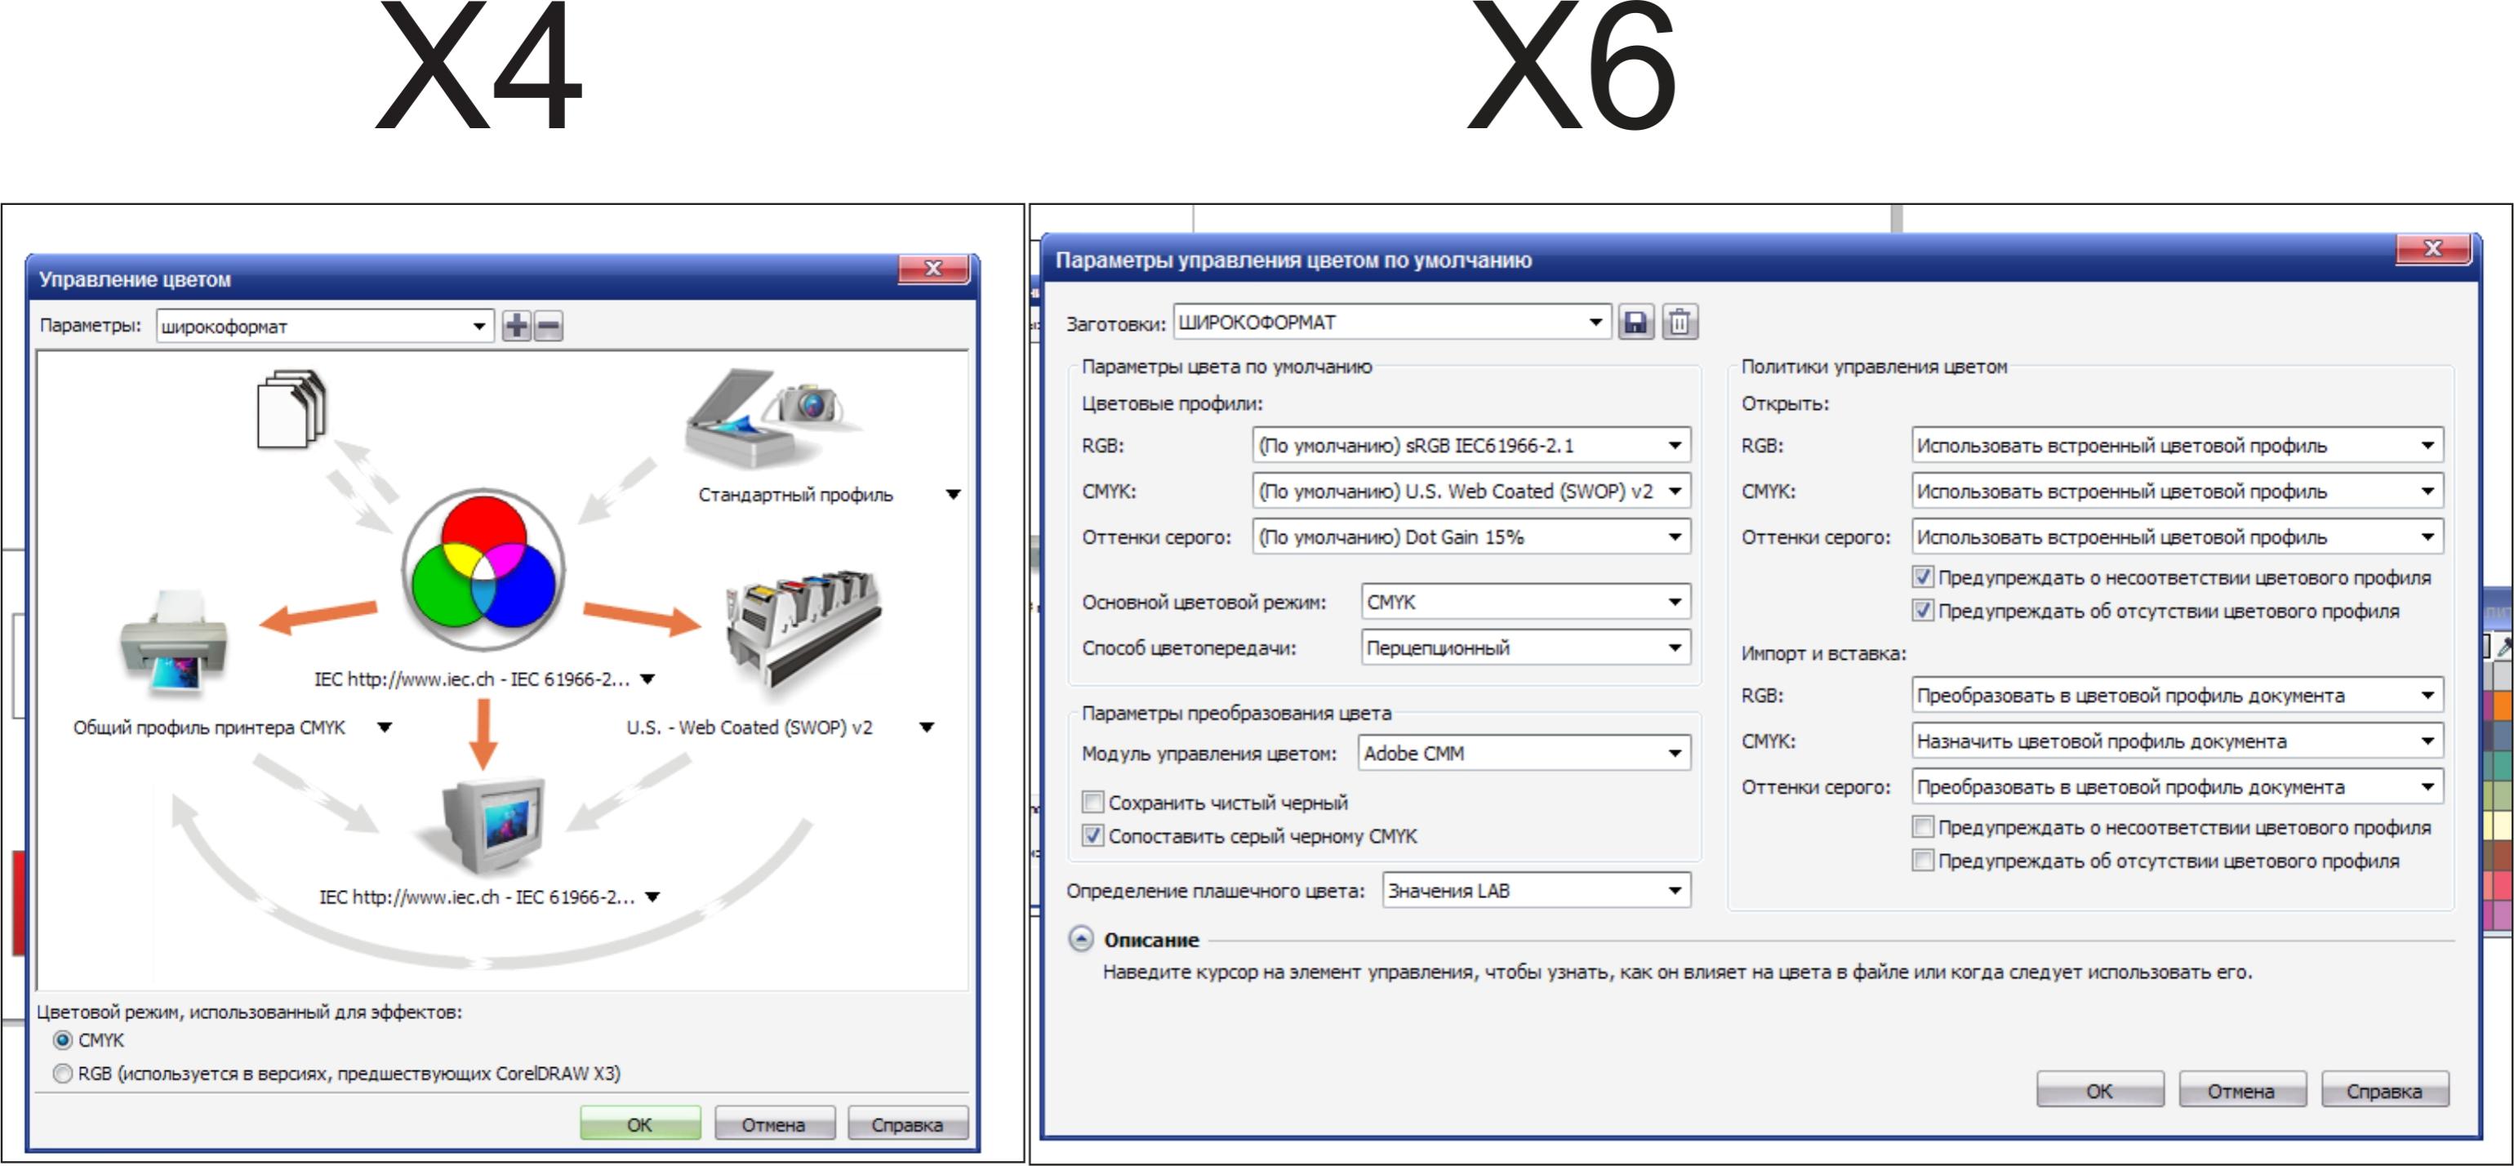The width and height of the screenshot is (2514, 1166).
Task: Save preset with the floppy disk icon
Action: (x=1635, y=322)
